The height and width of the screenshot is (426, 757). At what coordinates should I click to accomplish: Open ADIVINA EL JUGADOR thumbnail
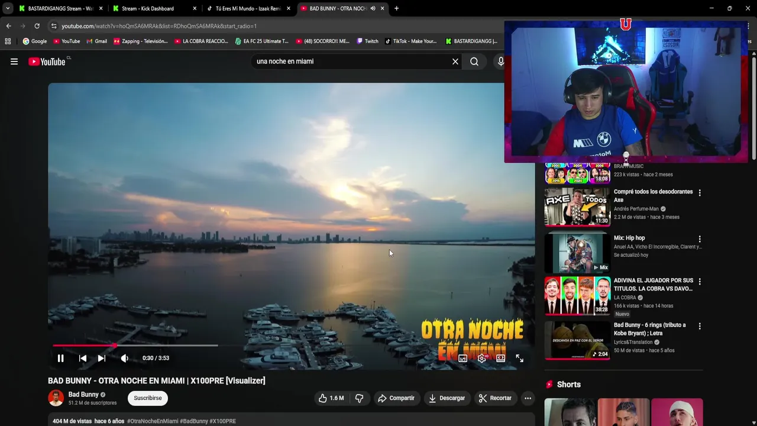pos(577,296)
